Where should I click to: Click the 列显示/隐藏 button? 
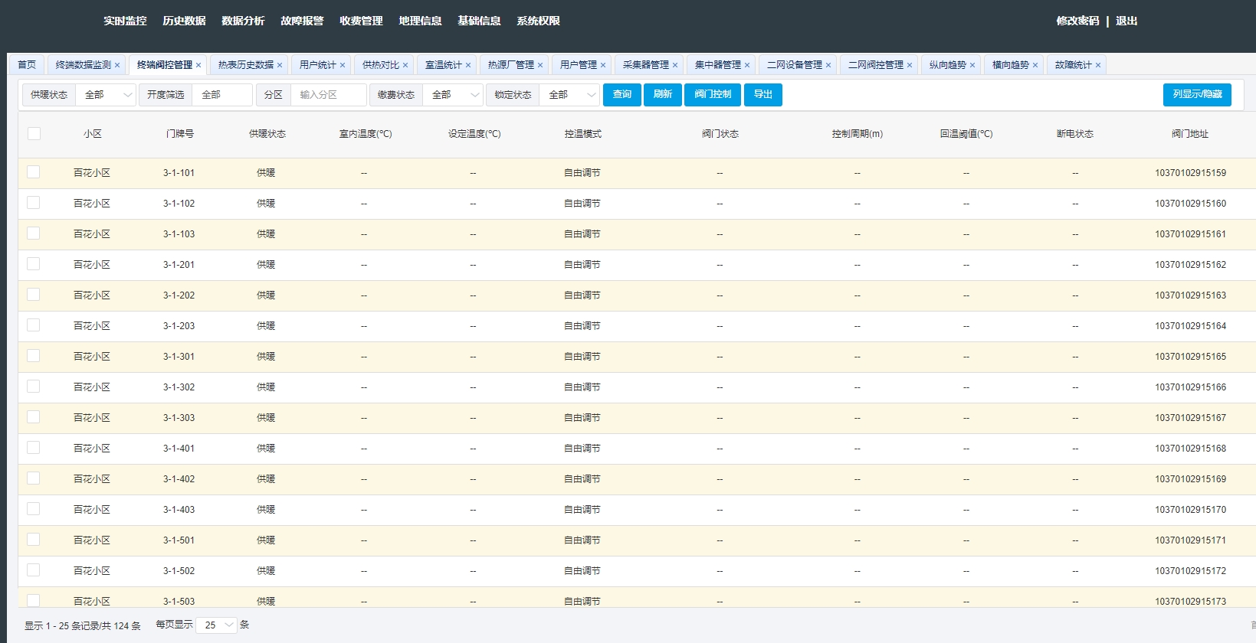click(1197, 95)
